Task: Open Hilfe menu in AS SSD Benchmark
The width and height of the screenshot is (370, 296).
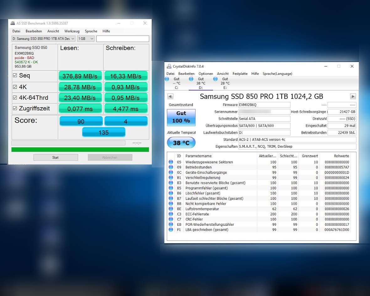Action: tap(106, 31)
